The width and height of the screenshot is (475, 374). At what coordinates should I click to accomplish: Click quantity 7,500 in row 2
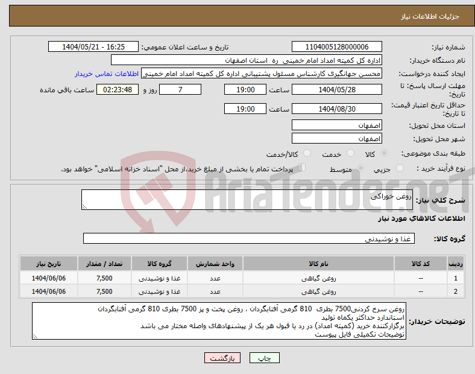point(104,291)
